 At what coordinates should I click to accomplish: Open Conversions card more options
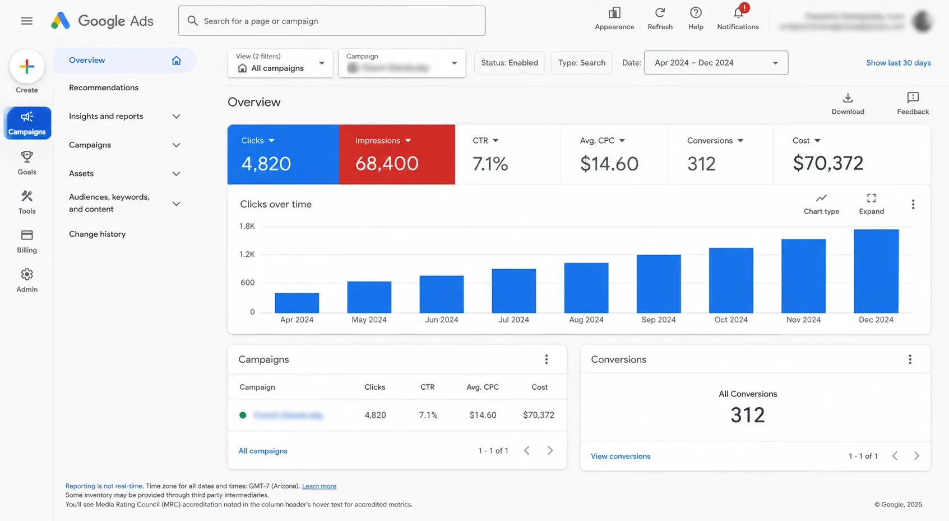tap(910, 359)
